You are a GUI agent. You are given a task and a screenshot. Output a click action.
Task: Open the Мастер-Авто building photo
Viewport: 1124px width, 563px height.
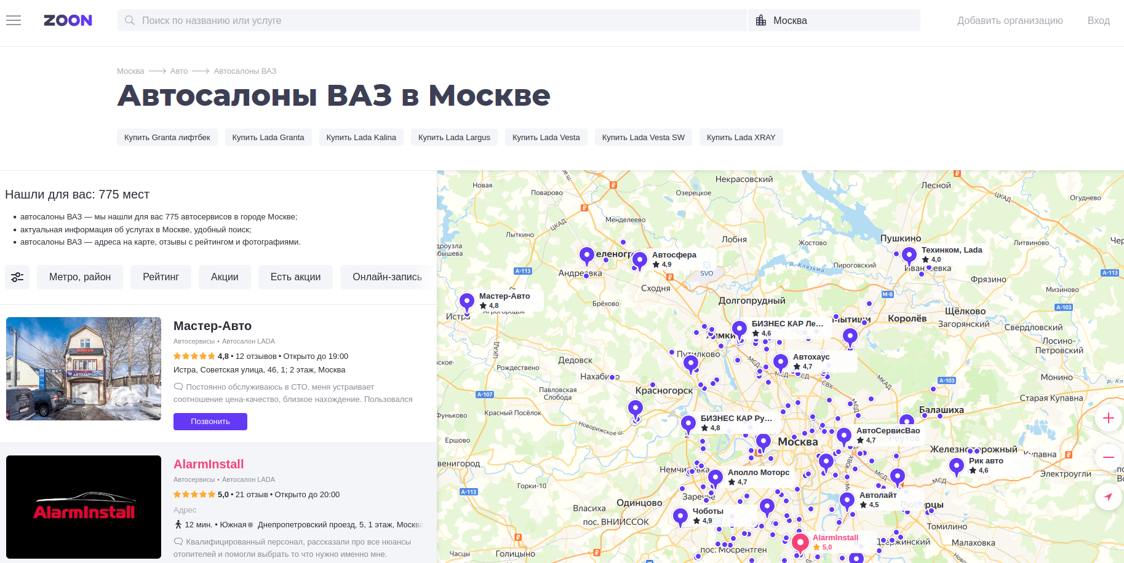coord(84,369)
